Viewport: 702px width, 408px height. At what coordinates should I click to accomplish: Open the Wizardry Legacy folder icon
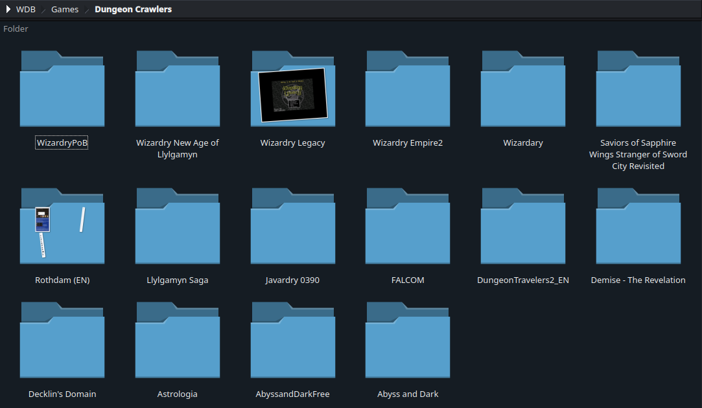(293, 89)
